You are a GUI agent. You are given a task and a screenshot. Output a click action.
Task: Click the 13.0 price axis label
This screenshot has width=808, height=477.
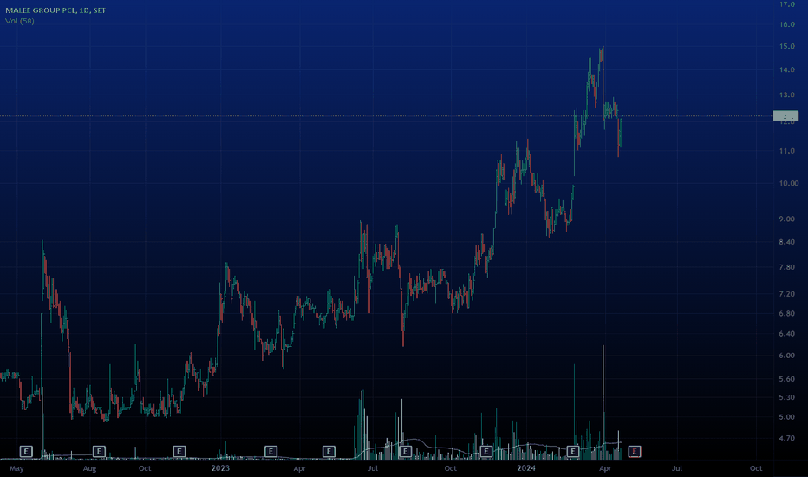pos(787,95)
